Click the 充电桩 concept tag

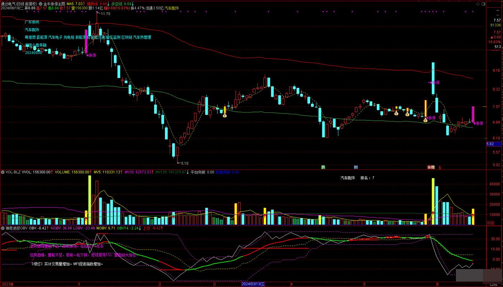pyautogui.click(x=69, y=37)
